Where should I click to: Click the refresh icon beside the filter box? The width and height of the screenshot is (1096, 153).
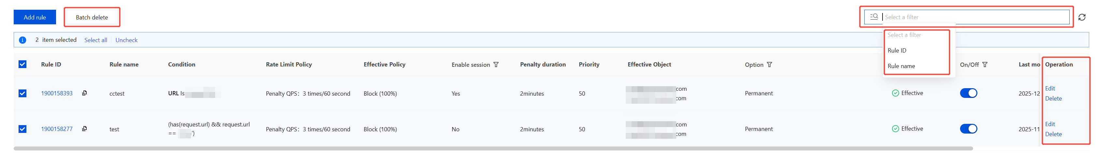(1082, 17)
